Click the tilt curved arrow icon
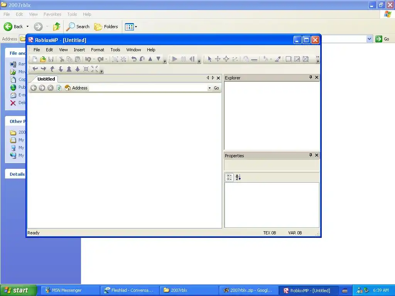Image resolution: width=395 pixels, height=296 pixels. 142,59
